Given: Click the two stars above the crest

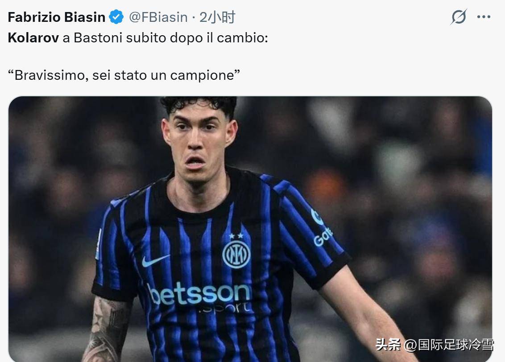Looking at the screenshot, I should coord(236,236).
